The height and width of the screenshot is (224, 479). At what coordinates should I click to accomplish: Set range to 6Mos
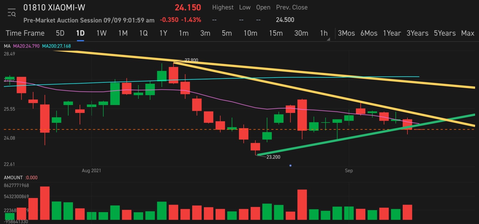[x=369, y=33]
